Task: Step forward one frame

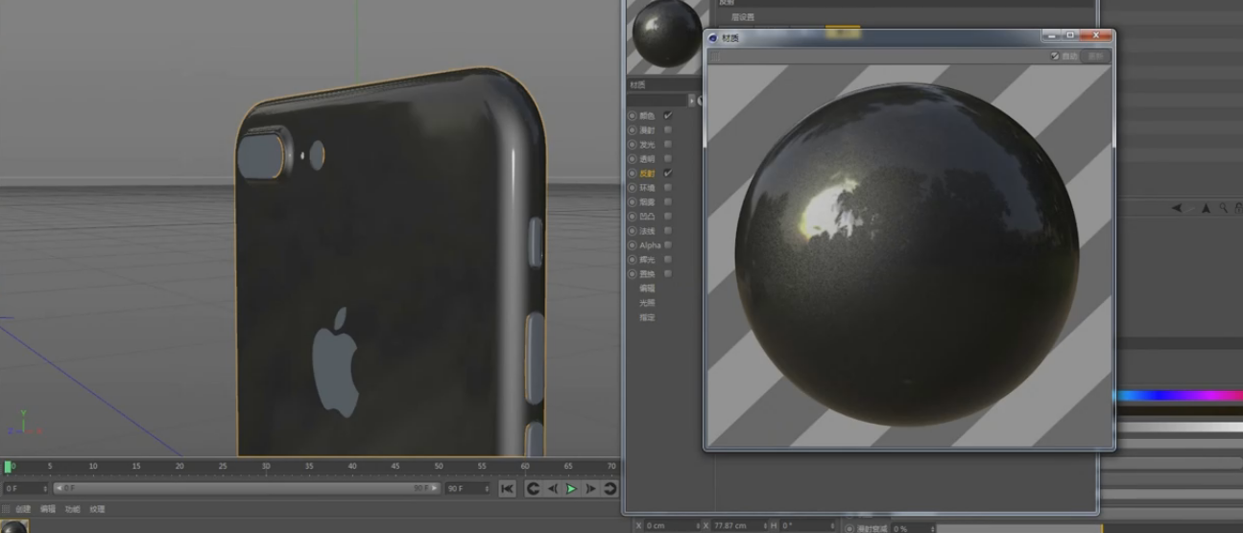Action: pos(591,489)
